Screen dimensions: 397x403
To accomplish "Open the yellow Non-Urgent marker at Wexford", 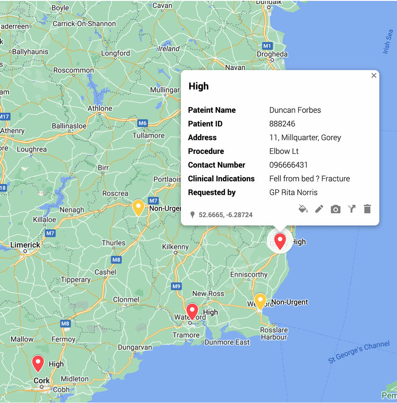I will tap(260, 301).
